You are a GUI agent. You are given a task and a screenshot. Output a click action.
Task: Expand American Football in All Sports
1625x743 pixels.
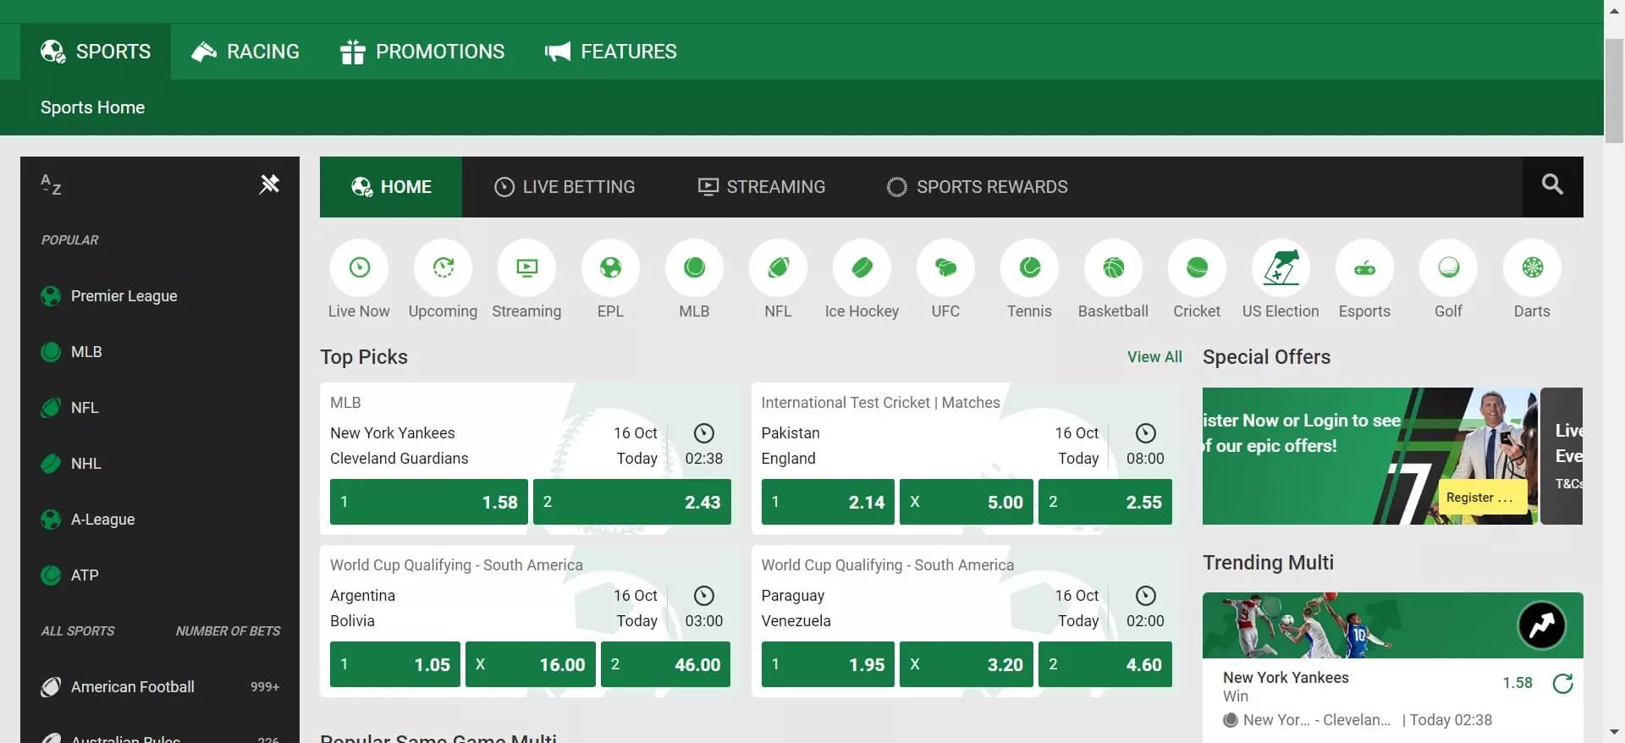(x=133, y=687)
